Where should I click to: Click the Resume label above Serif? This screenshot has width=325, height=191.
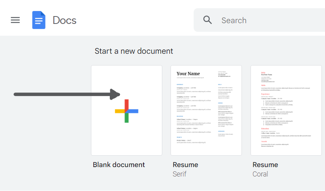pyautogui.click(x=185, y=165)
